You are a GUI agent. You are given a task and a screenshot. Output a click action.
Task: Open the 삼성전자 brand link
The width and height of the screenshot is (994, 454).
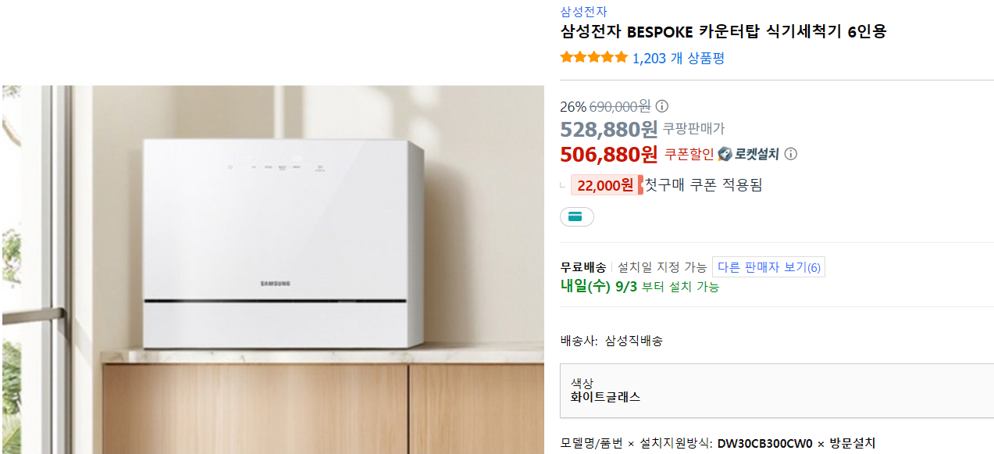tap(583, 12)
